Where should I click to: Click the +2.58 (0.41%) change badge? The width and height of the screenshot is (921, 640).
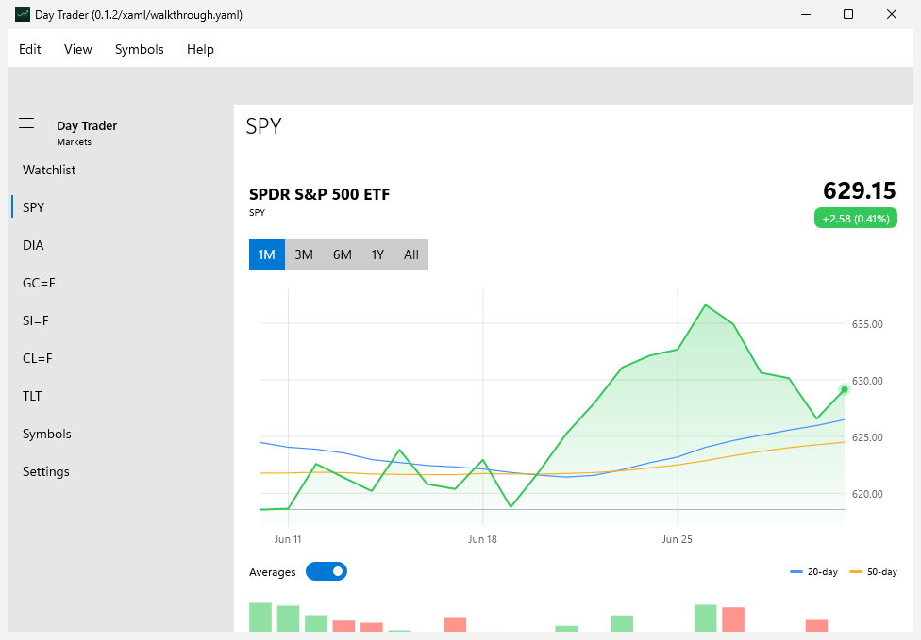[x=855, y=219]
